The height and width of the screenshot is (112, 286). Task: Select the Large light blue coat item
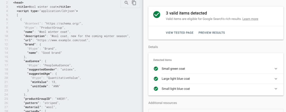176,79
